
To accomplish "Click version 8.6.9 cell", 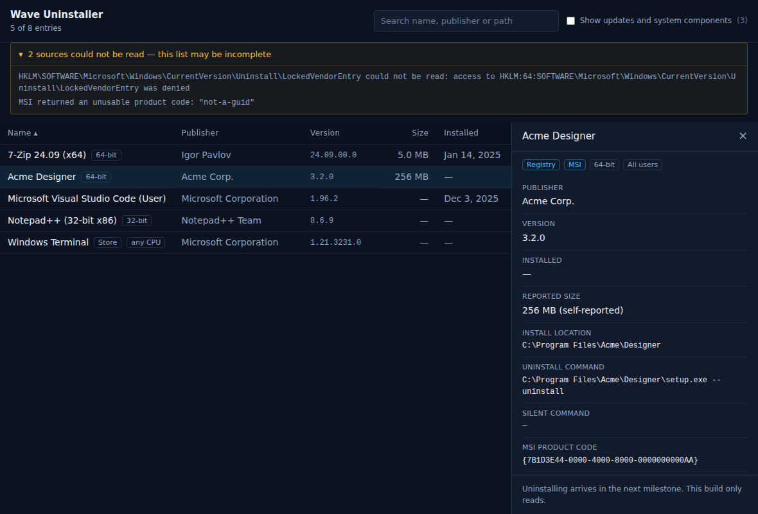I will [321, 220].
